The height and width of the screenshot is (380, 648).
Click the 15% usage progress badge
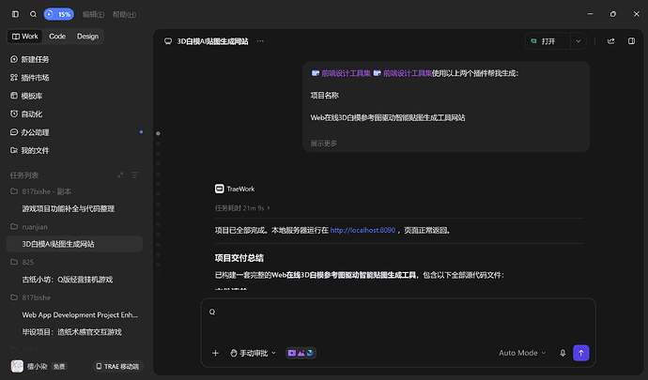(x=58, y=14)
